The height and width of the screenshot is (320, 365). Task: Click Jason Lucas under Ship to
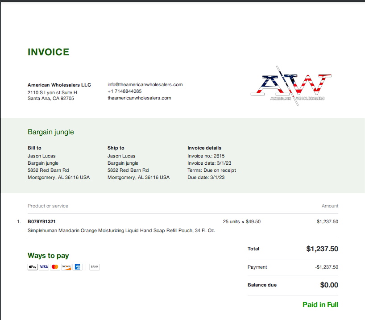121,156
